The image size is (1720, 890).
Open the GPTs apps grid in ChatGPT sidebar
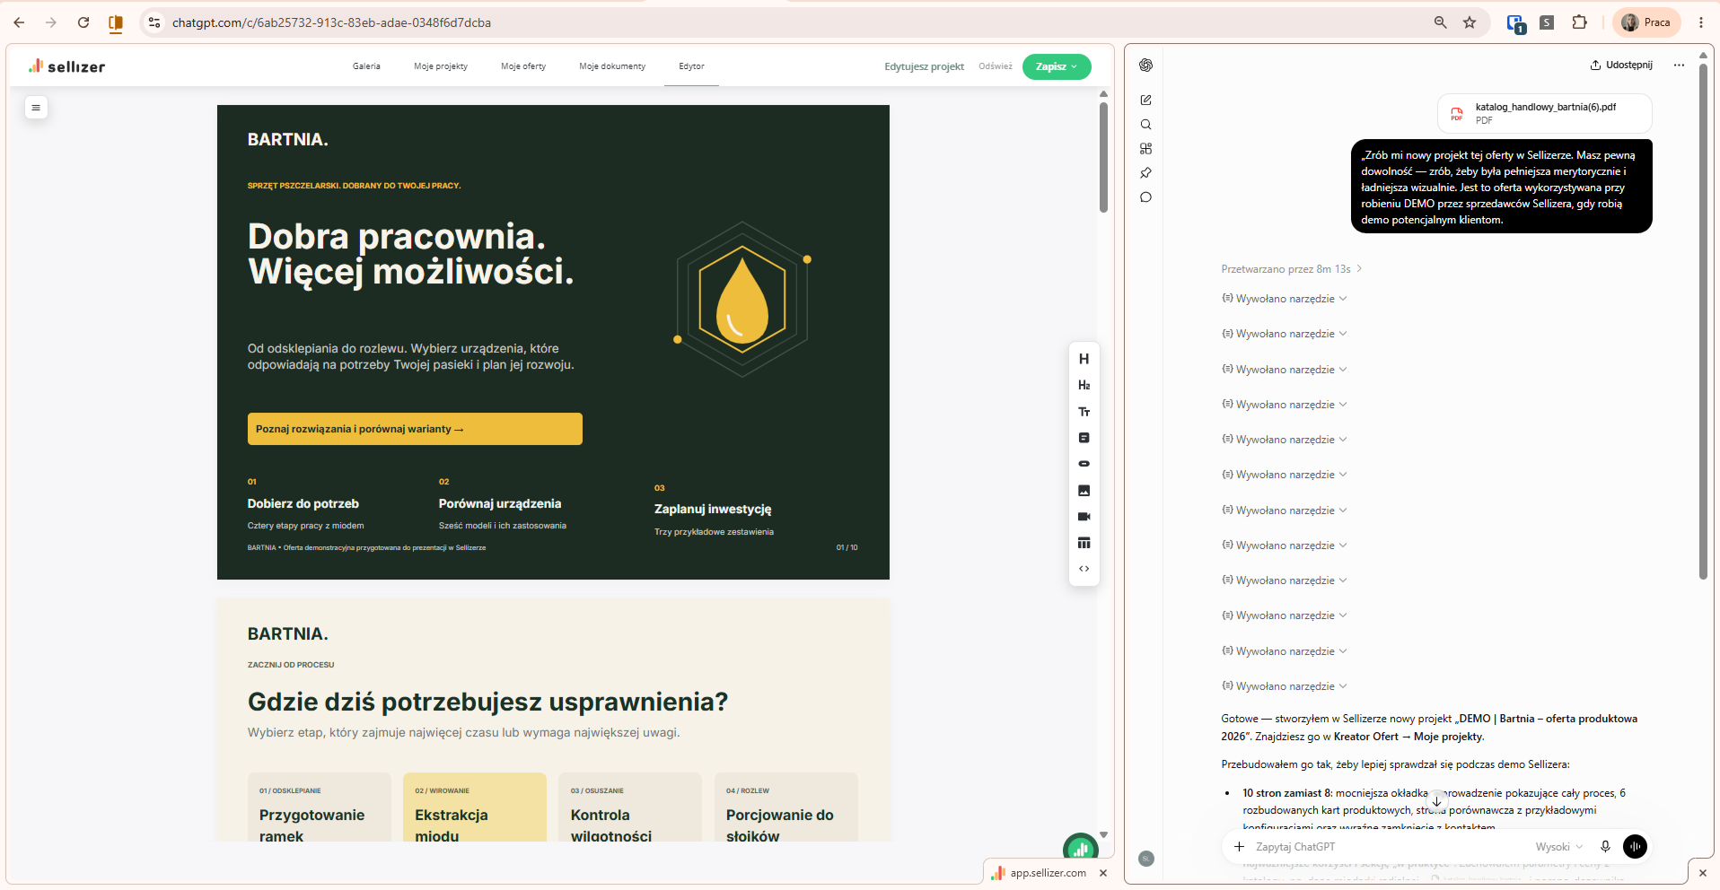pyautogui.click(x=1145, y=149)
